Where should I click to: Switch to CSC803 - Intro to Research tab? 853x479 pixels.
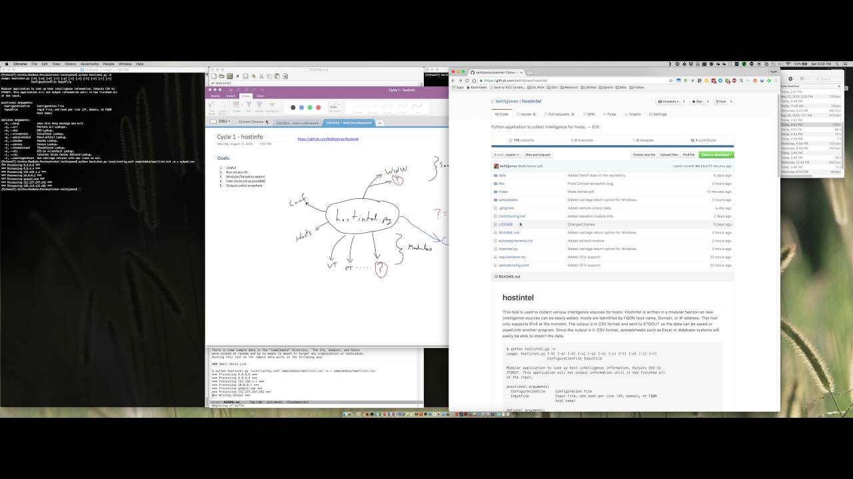tap(297, 123)
